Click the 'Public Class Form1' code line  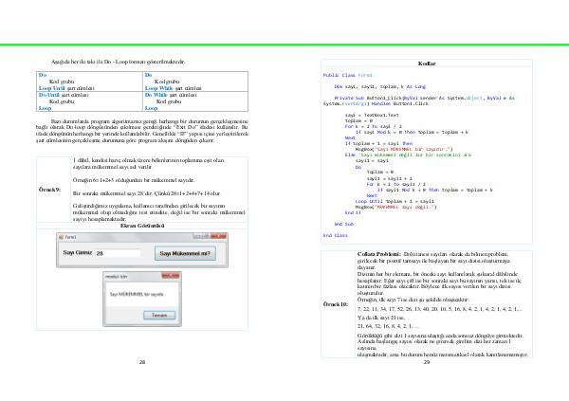[x=348, y=75]
